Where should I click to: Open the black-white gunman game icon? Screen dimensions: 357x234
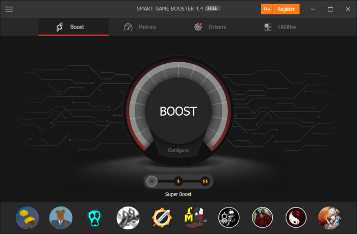coord(229,218)
